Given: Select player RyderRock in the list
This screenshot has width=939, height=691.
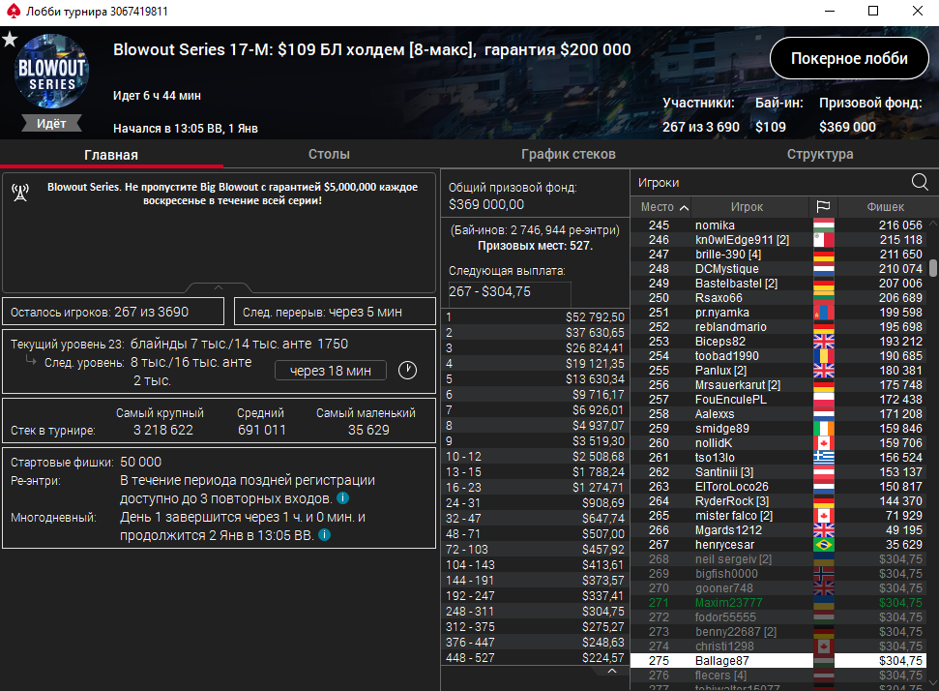Looking at the screenshot, I should click(778, 501).
